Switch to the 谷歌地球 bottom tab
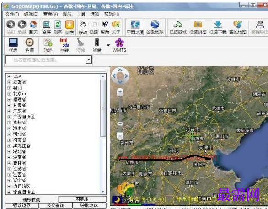This screenshot has height=209, width=268. pos(89,205)
